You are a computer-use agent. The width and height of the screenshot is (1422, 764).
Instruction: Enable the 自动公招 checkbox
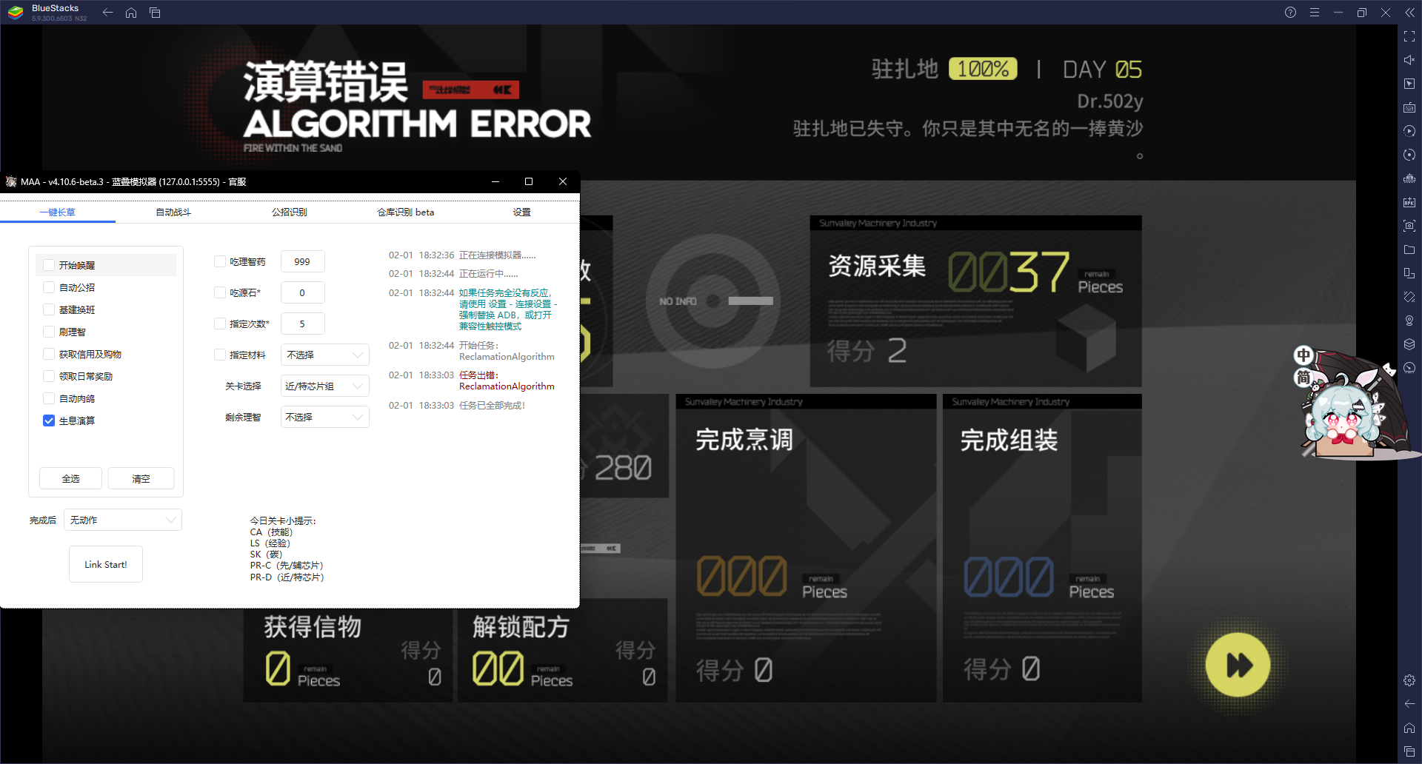(49, 287)
